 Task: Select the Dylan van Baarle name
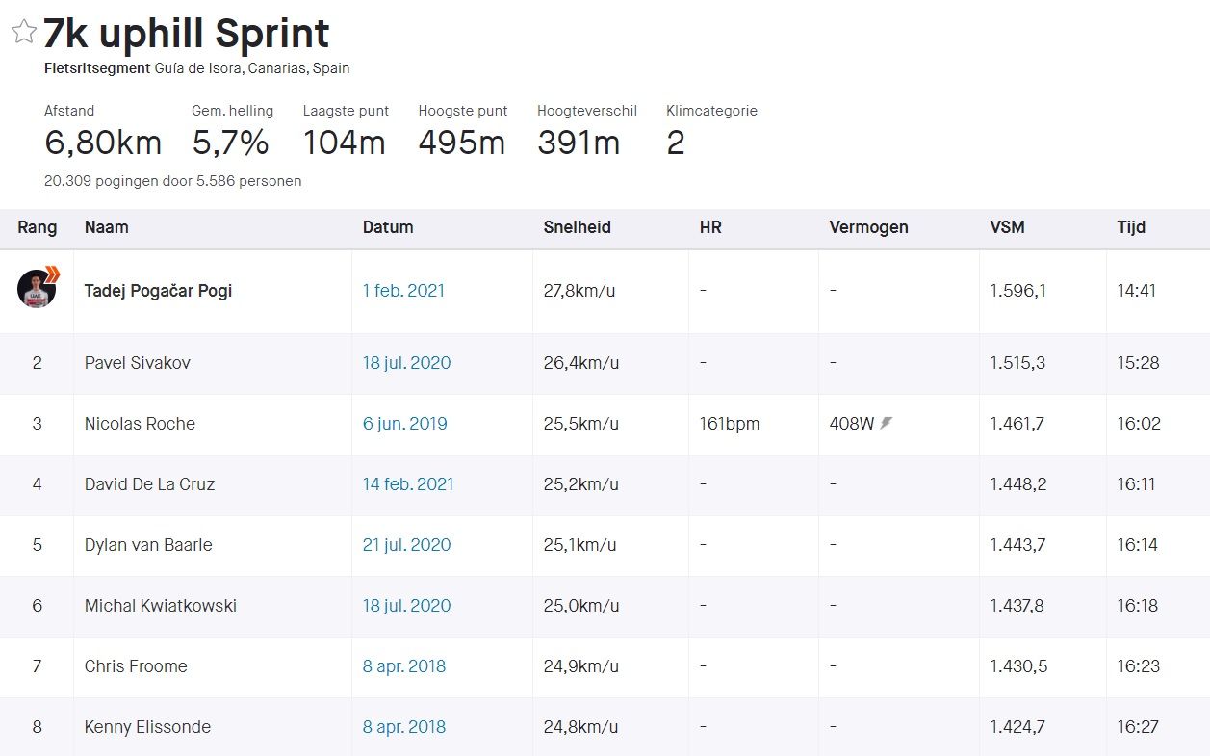tap(148, 545)
